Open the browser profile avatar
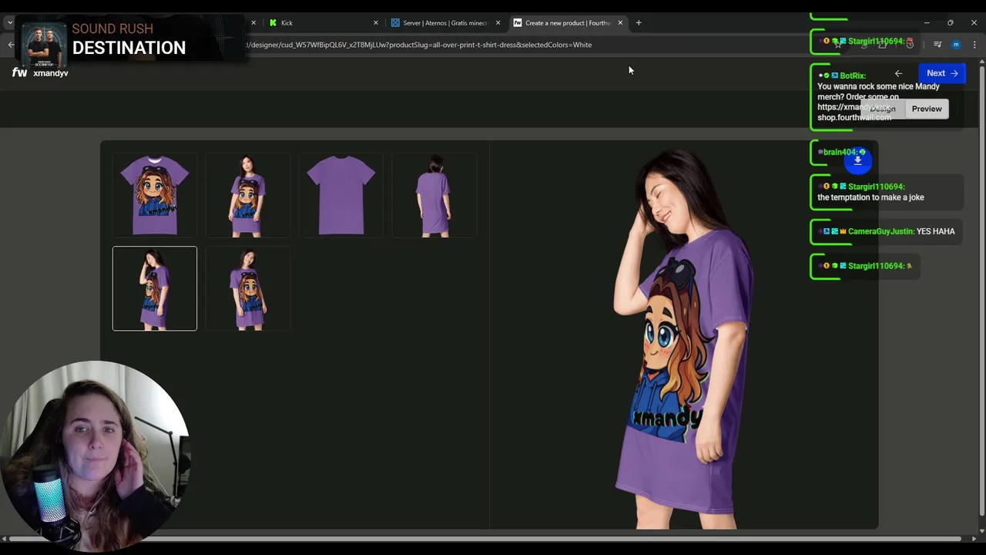This screenshot has width=986, height=555. click(x=956, y=45)
